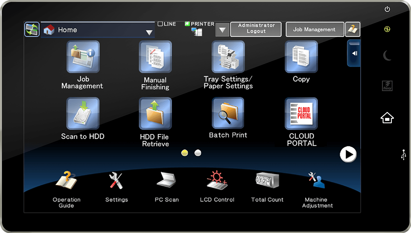Open the Operation Guide book icon
411x233 pixels.
point(66,180)
